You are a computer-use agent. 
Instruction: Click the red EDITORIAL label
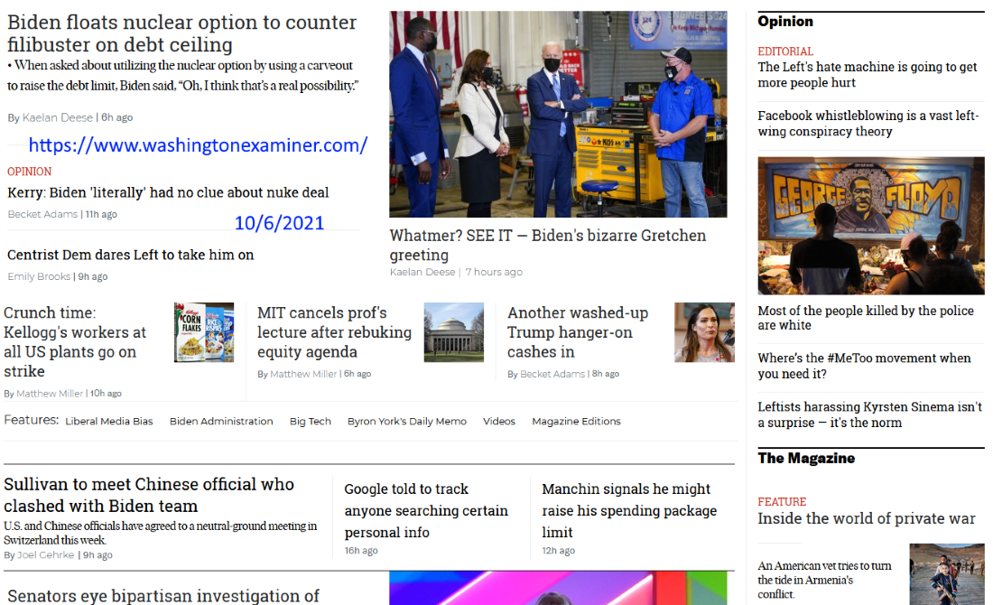pos(785,51)
